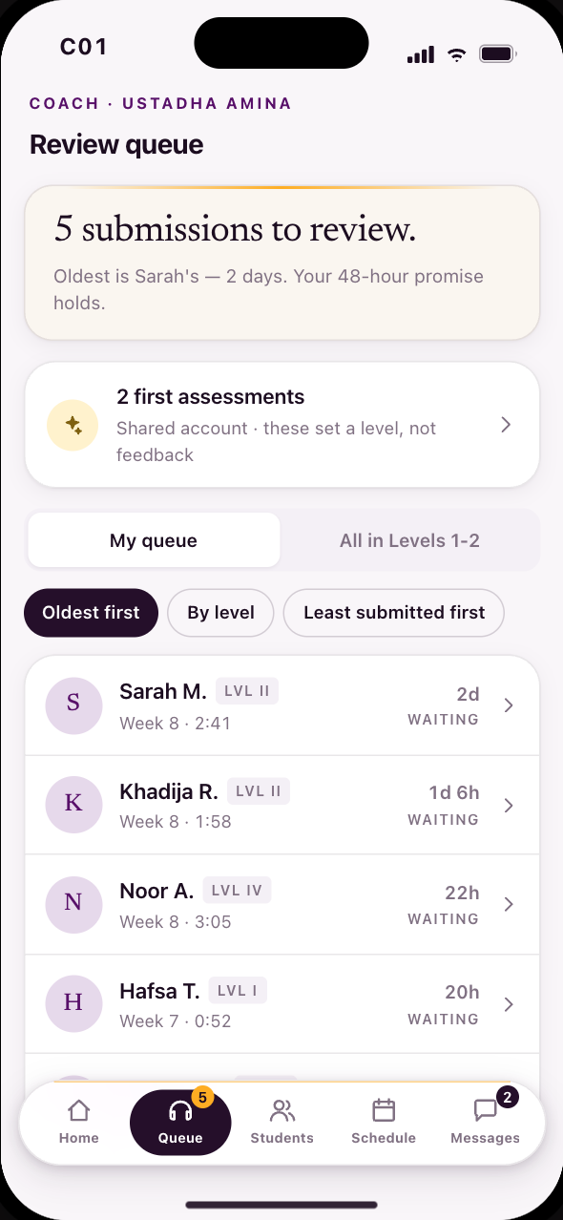This screenshot has width=563, height=1220.
Task: Tap Noor A.'s N avatar
Action: coord(73,904)
